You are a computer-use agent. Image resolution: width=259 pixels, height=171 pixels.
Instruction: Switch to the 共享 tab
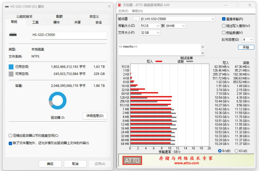click(x=77, y=22)
